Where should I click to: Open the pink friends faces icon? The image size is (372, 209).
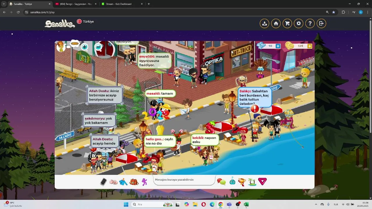pos(113,182)
